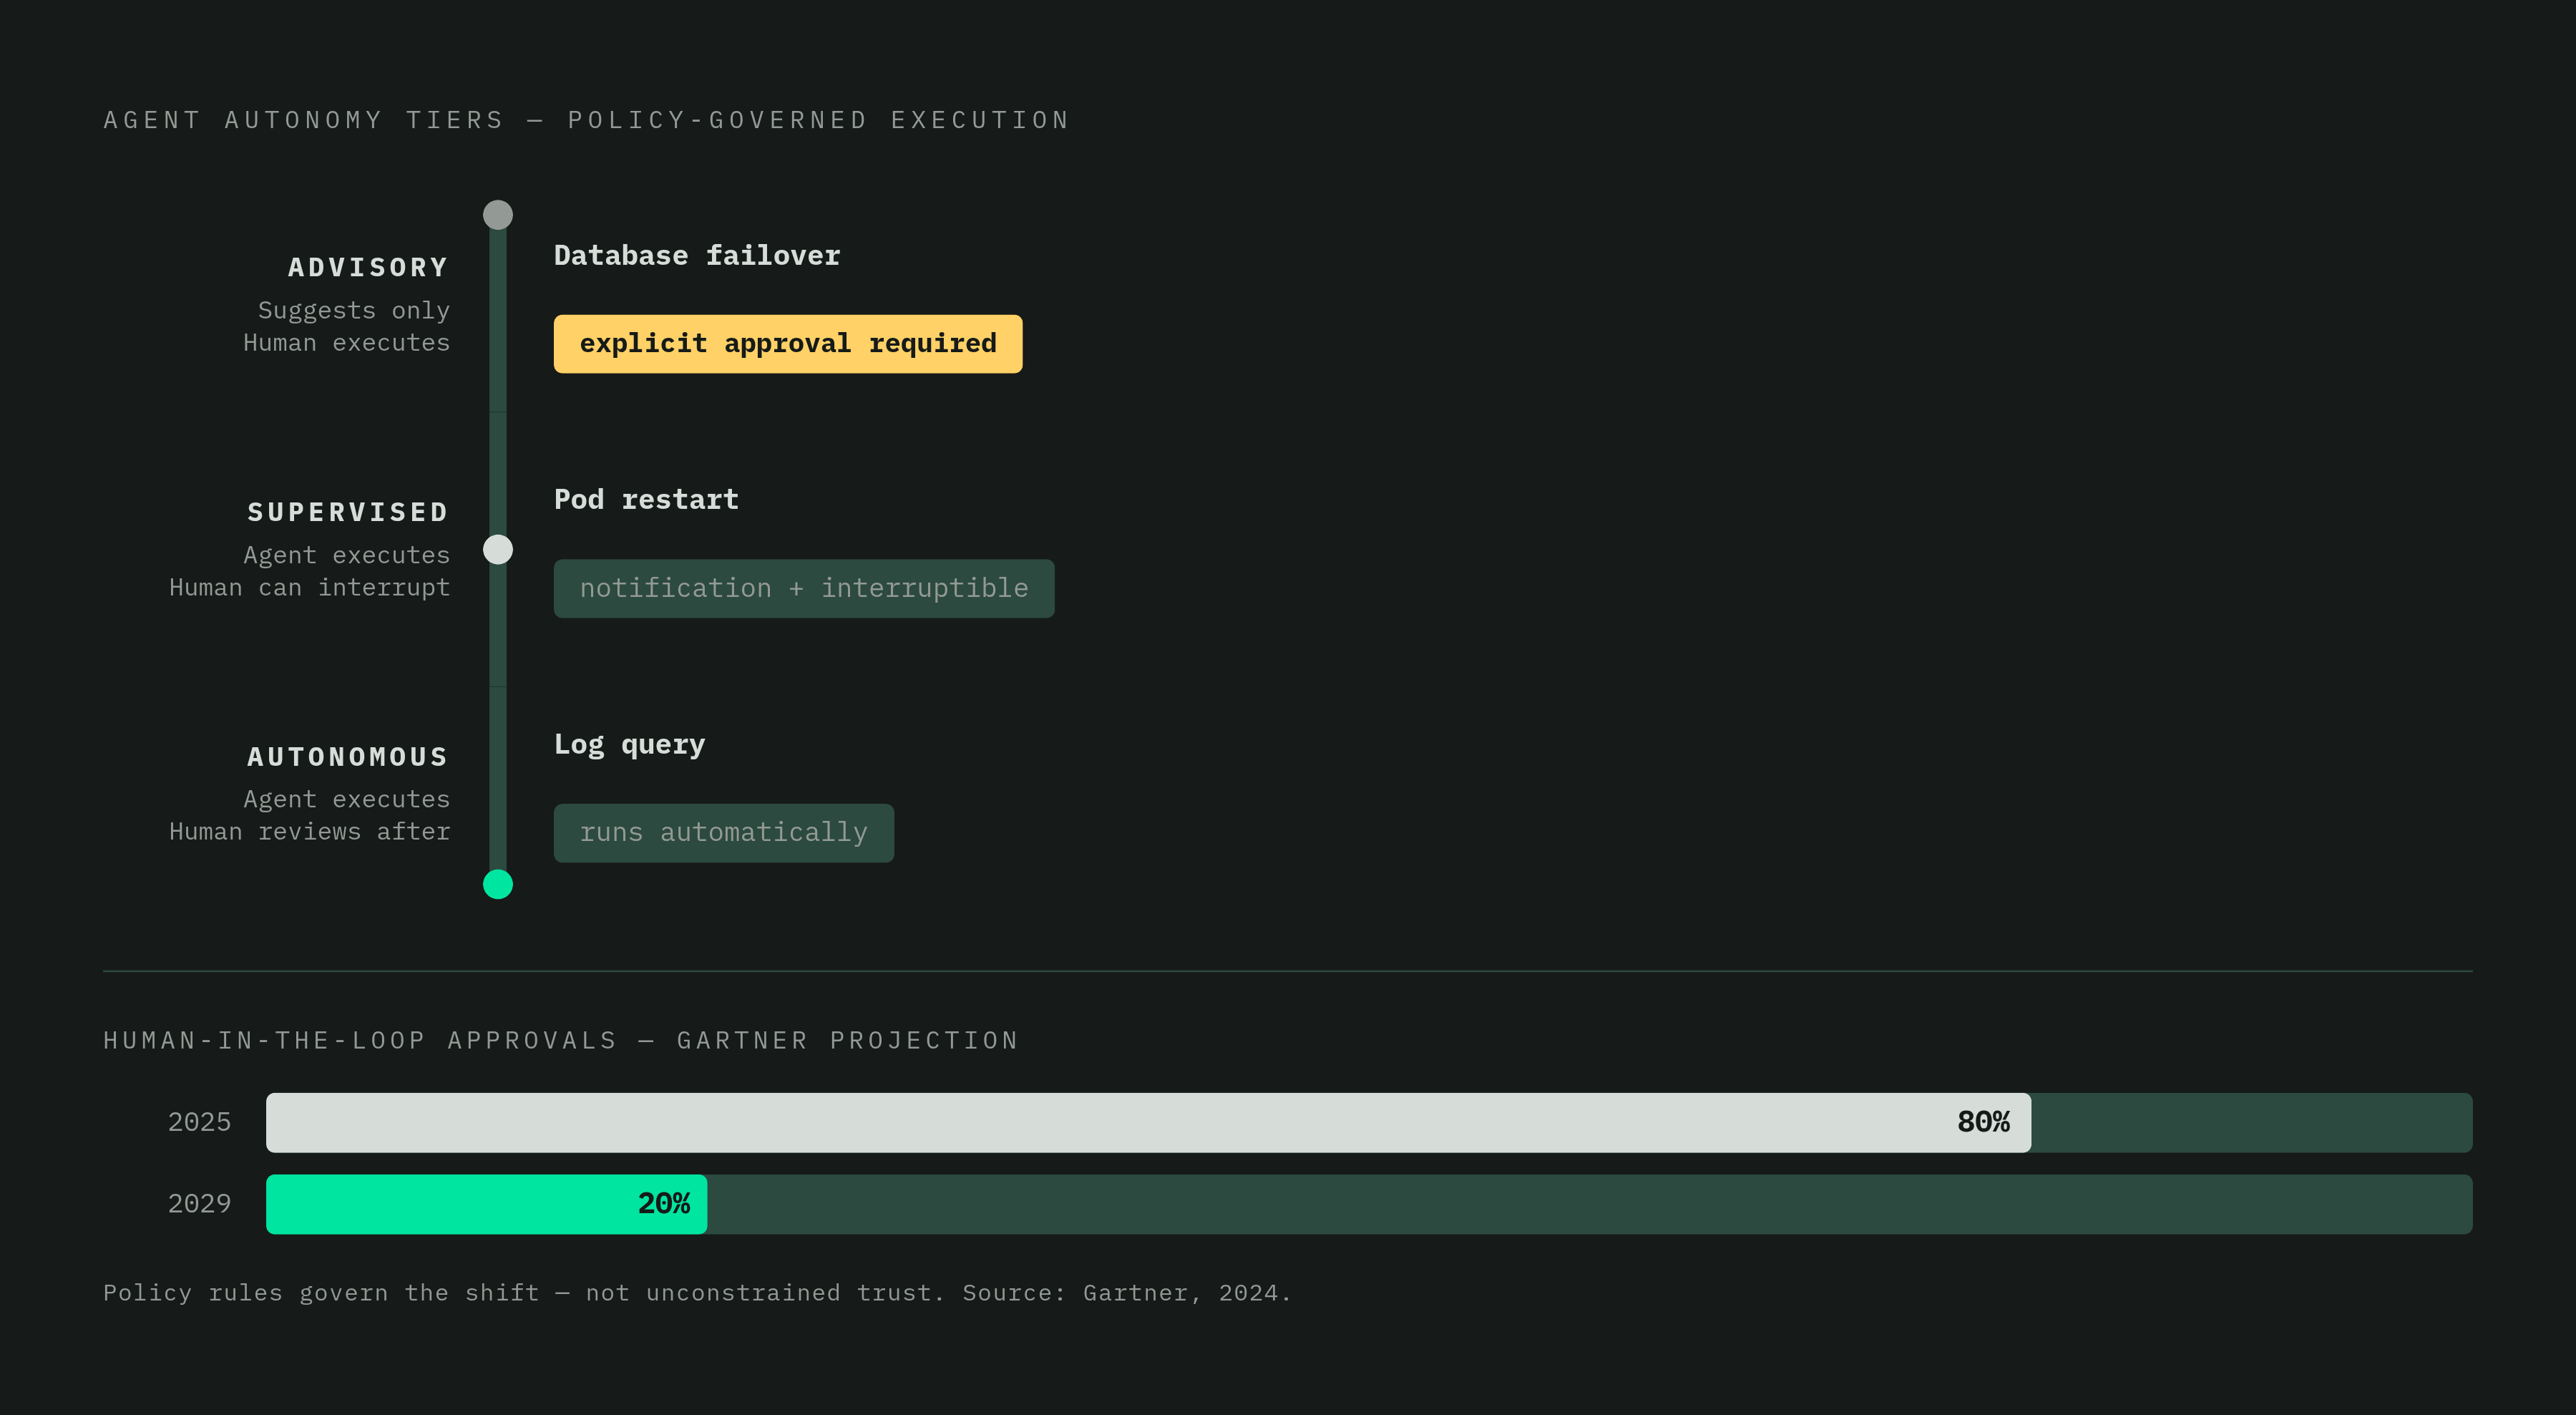Click the 2025 year label
This screenshot has width=2576, height=1415.
tap(199, 1123)
